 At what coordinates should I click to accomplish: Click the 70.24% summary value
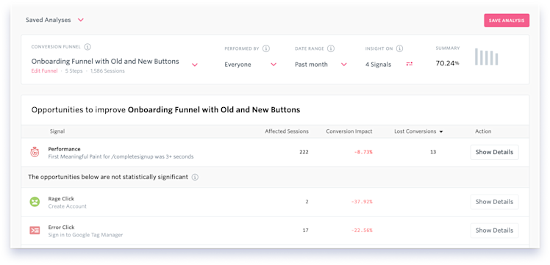[x=447, y=63]
